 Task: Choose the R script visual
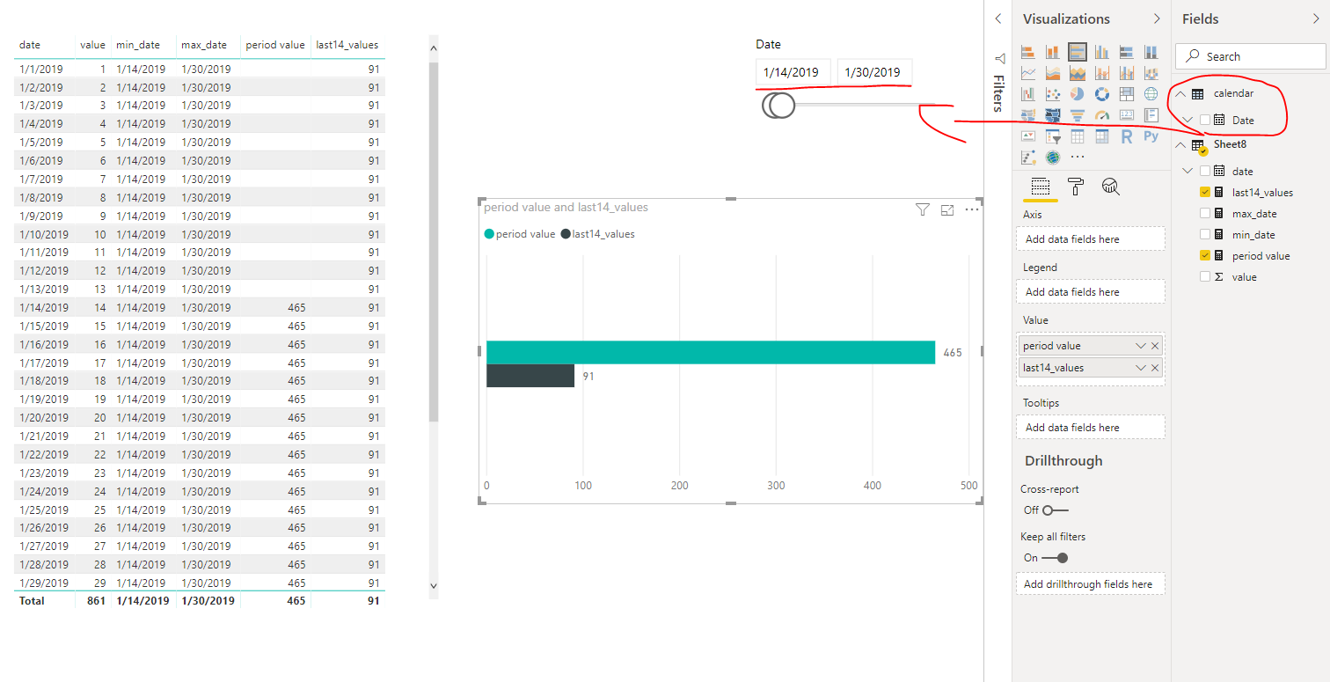[x=1127, y=136]
